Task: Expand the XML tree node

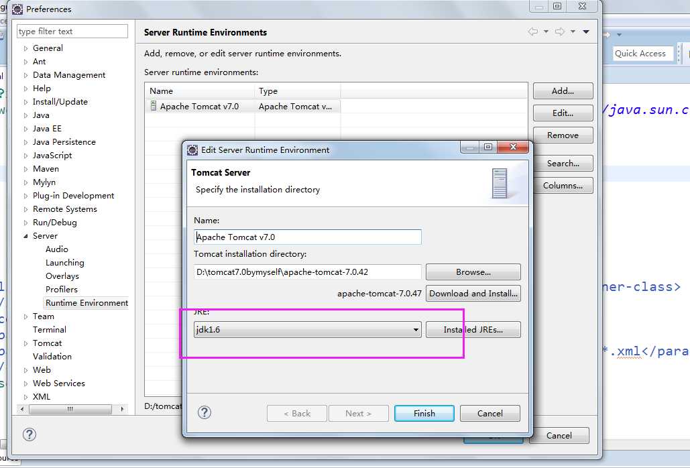Action: (26, 397)
